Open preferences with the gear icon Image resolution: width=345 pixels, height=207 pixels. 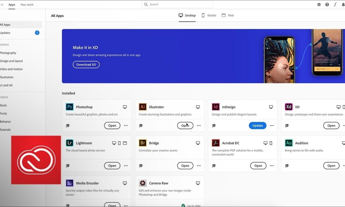click(319, 4)
